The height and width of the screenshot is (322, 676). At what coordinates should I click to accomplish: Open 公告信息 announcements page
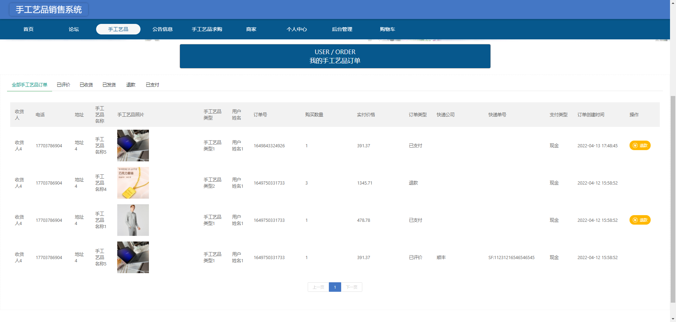tap(162, 29)
